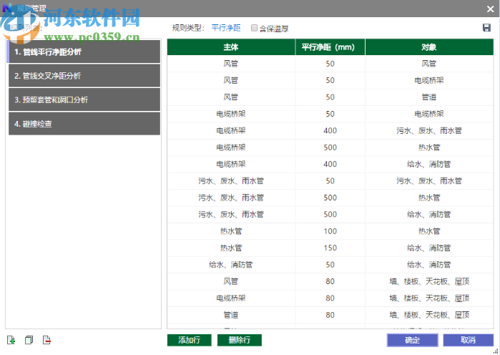Open rule 4. 碰撞检查
Viewport: 500px width, 355px height.
(84, 123)
